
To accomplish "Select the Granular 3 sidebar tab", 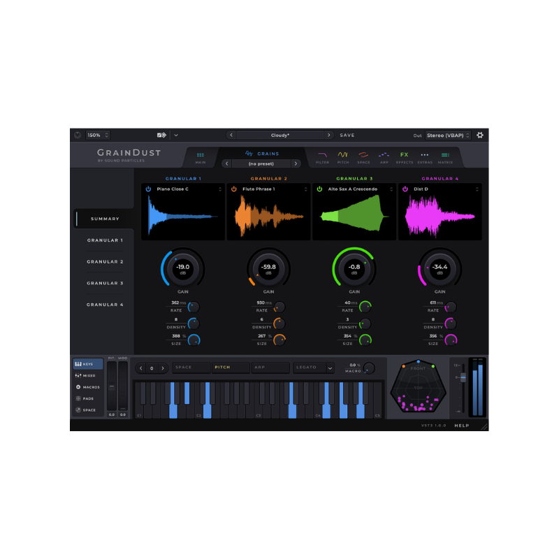I will point(105,283).
